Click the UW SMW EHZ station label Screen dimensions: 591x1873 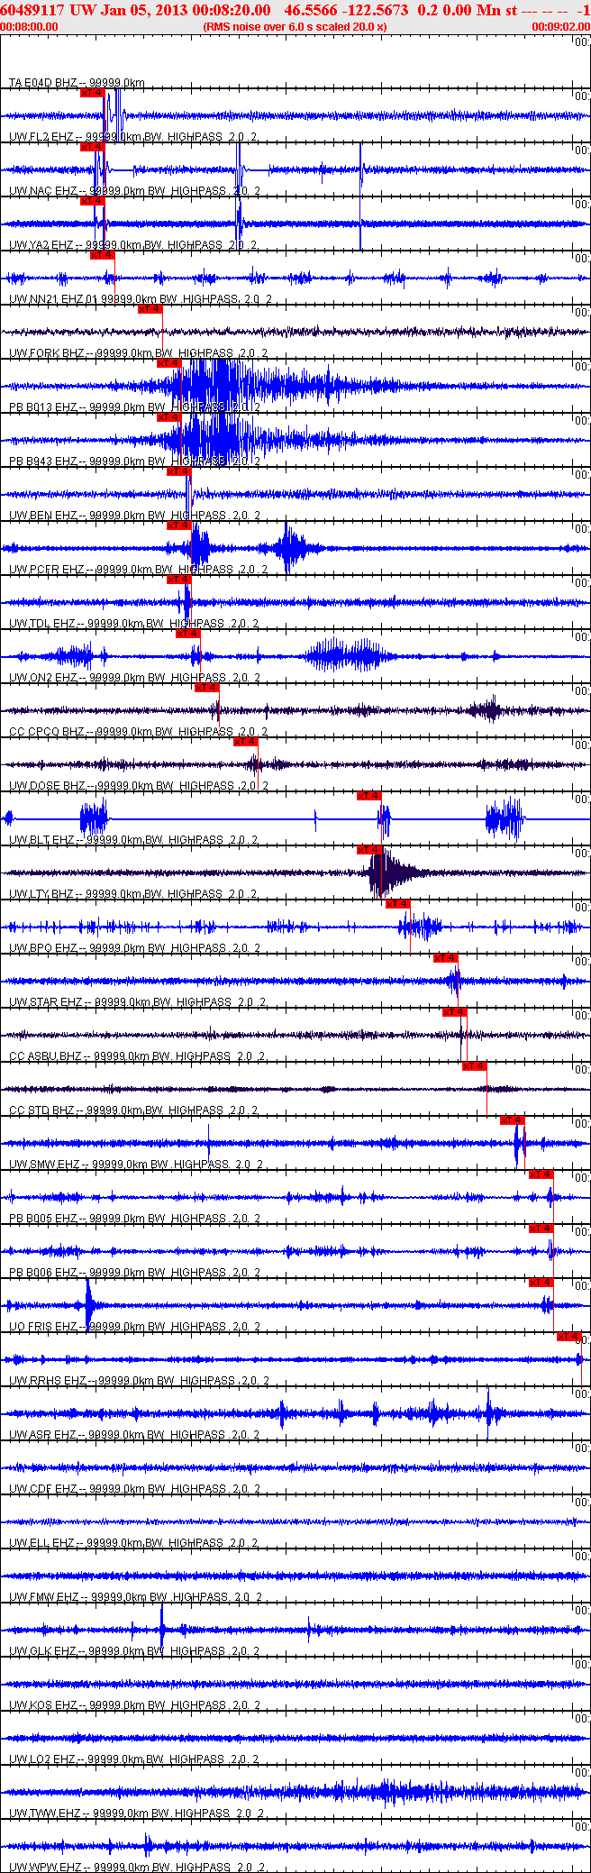coord(44,1165)
